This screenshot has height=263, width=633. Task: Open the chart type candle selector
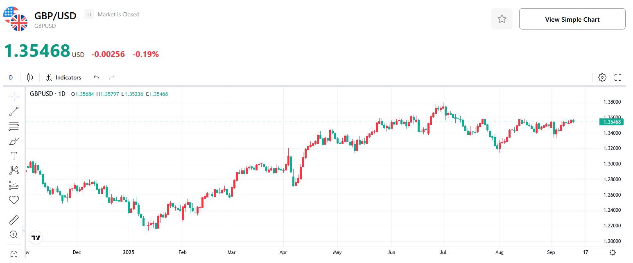[29, 77]
